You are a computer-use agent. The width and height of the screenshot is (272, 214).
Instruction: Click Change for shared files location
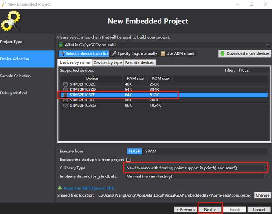[x=263, y=195]
